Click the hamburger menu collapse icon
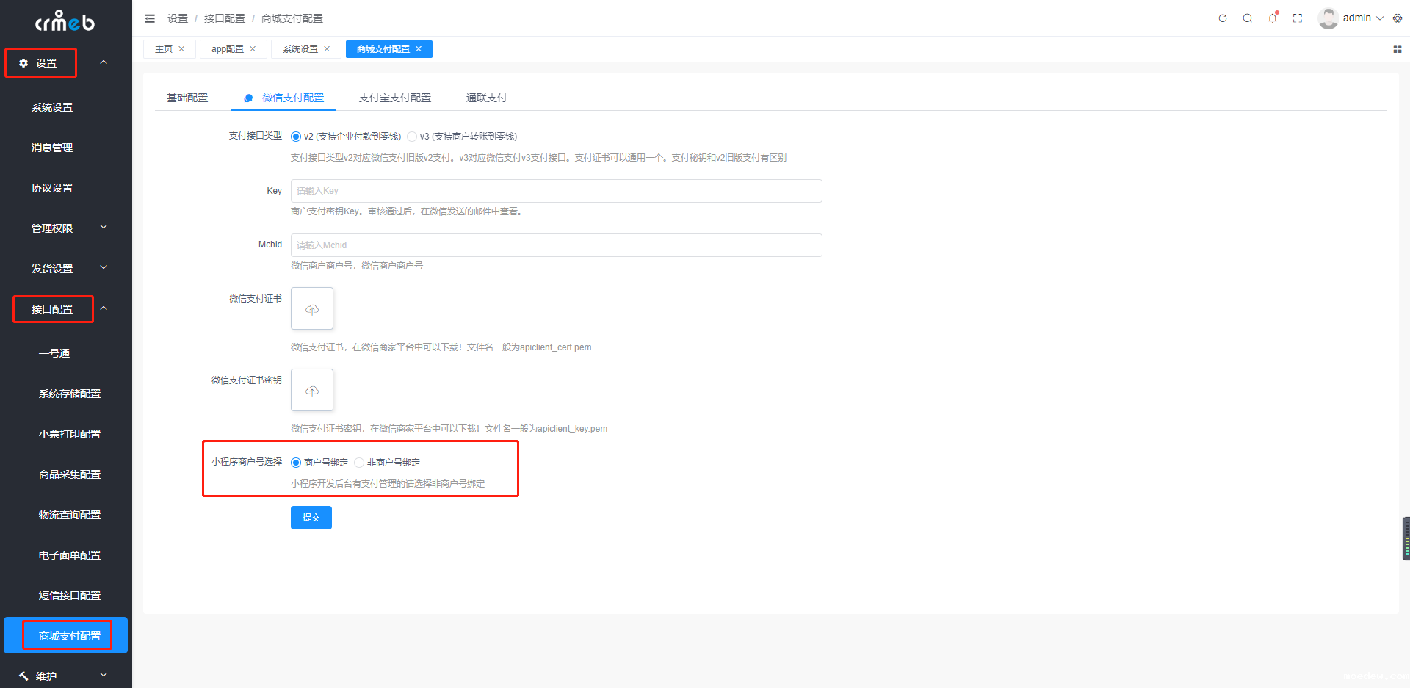Image resolution: width=1410 pixels, height=688 pixels. coord(150,18)
